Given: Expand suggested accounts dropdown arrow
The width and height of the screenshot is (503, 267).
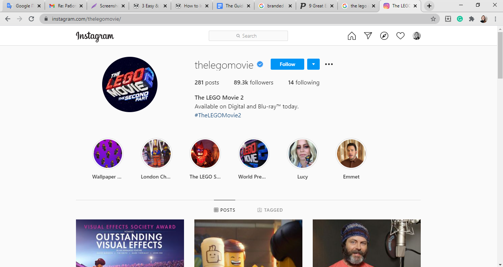Looking at the screenshot, I should tap(313, 64).
